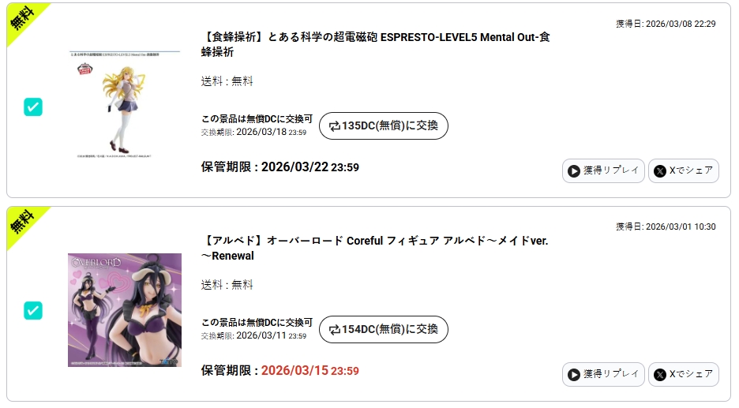739x408 pixels.
Task: Click the exchange arrows icon beside 154DC
Action: pyautogui.click(x=334, y=329)
